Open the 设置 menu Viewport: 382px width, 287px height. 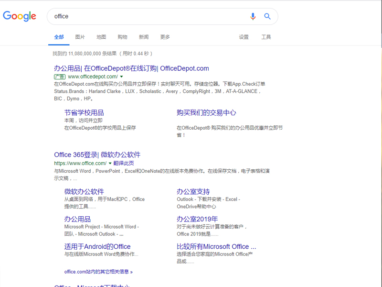pos(244,37)
